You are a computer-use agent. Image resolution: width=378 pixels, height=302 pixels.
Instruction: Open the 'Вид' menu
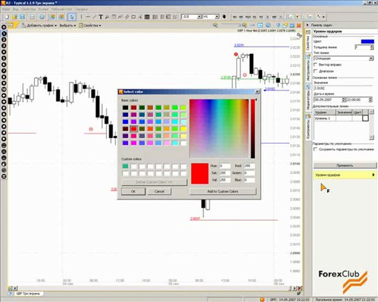[x=16, y=9]
